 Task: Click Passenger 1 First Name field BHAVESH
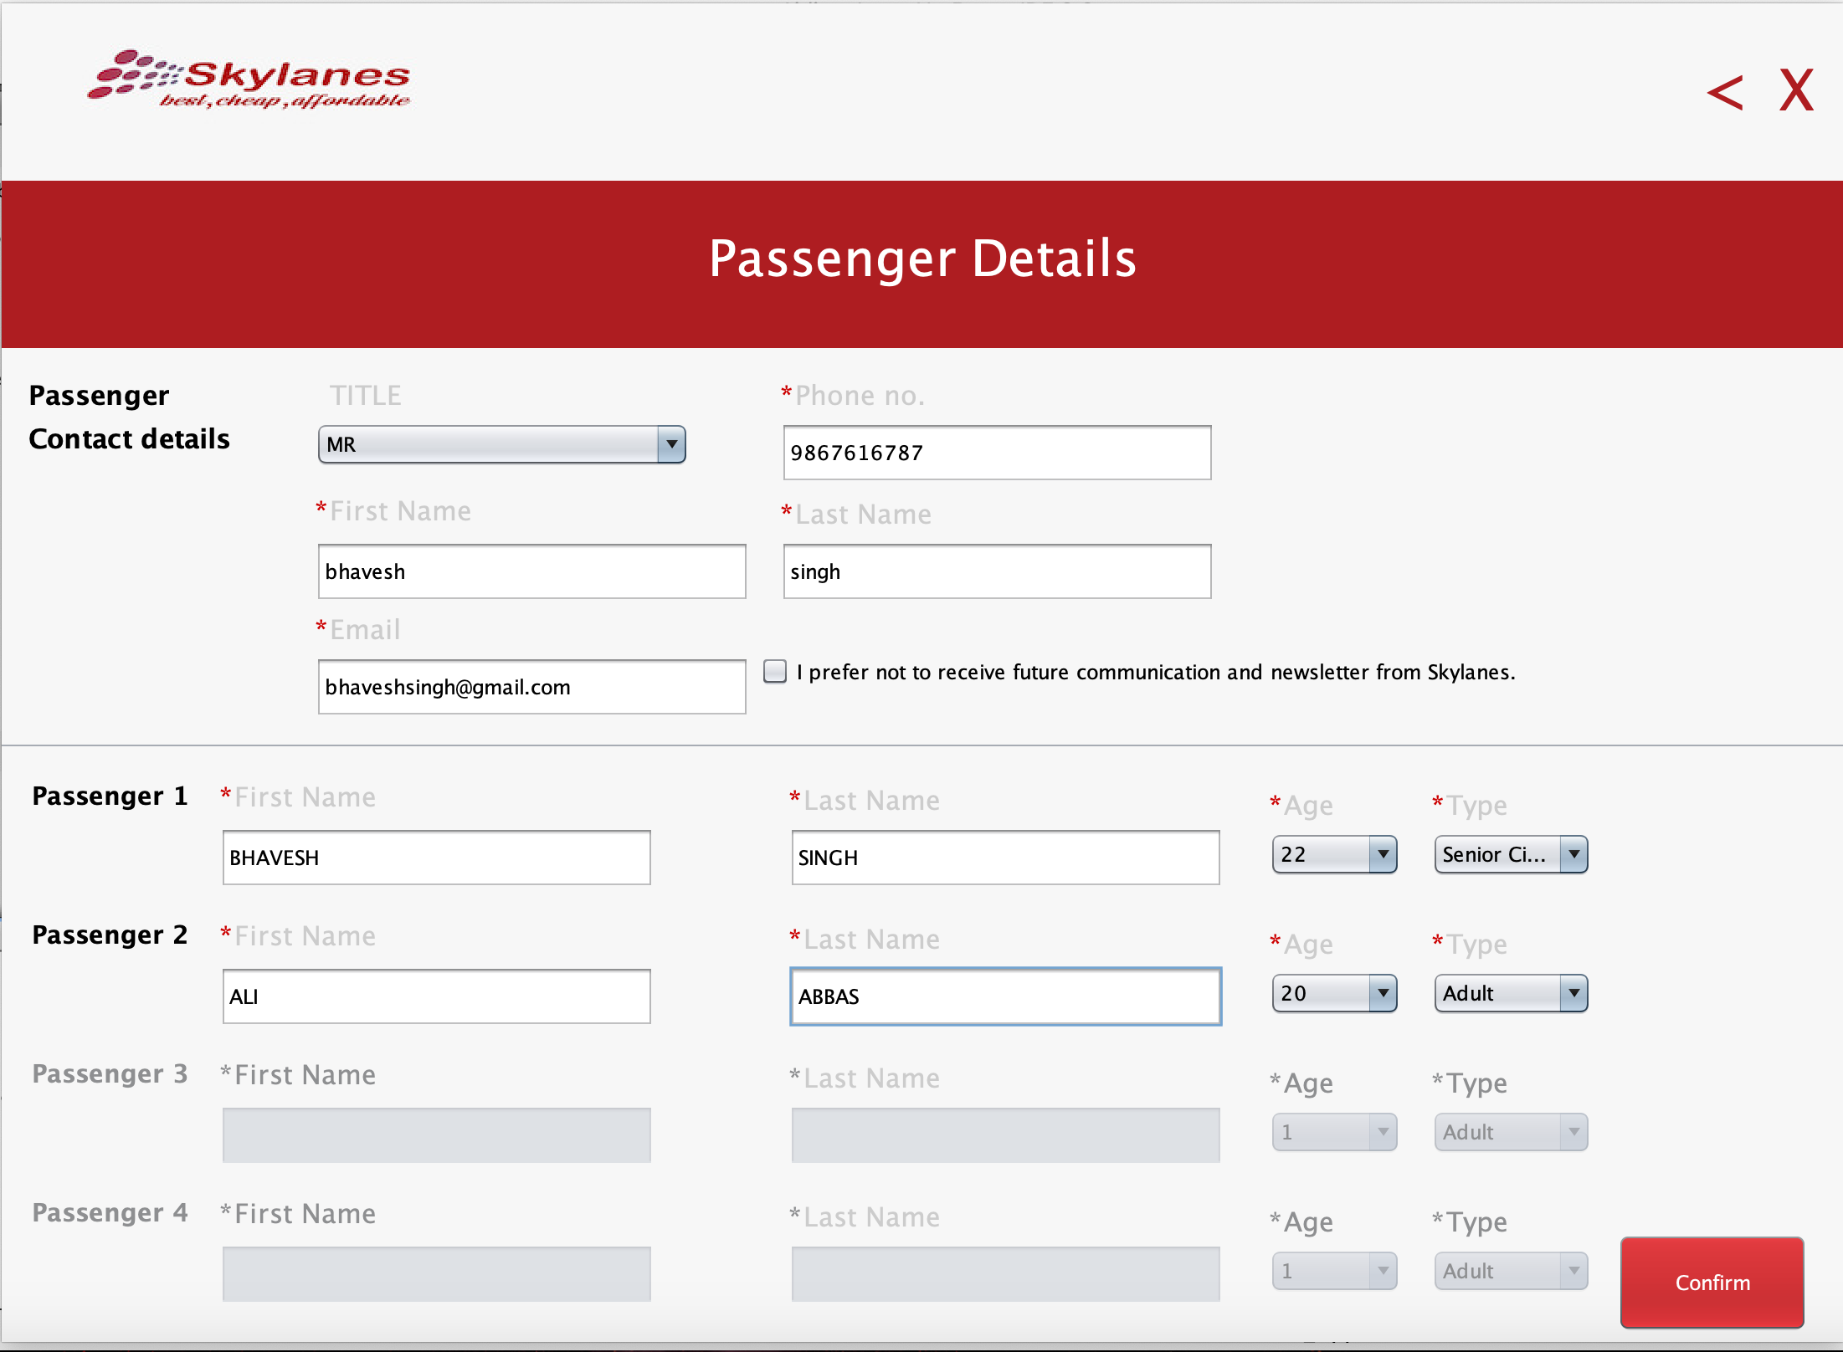[x=436, y=858]
